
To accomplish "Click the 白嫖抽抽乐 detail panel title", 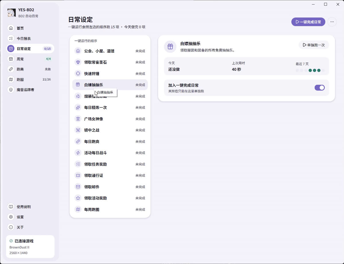I will 190,44.
